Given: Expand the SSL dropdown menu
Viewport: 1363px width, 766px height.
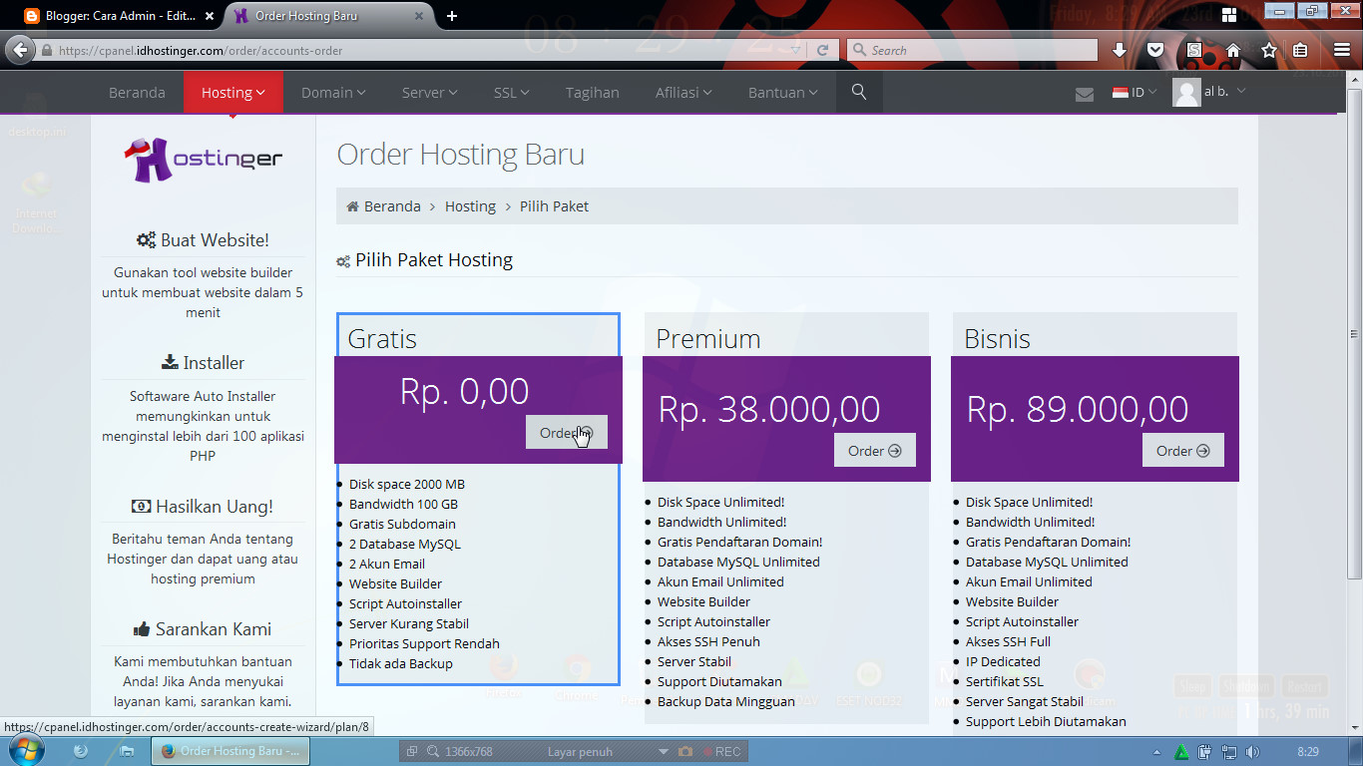Looking at the screenshot, I should click(x=511, y=92).
